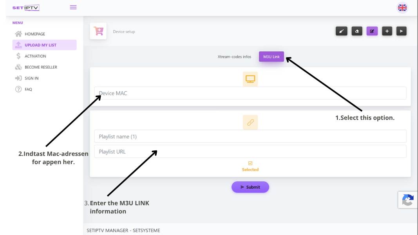Select the M3U Link tab

(x=271, y=57)
